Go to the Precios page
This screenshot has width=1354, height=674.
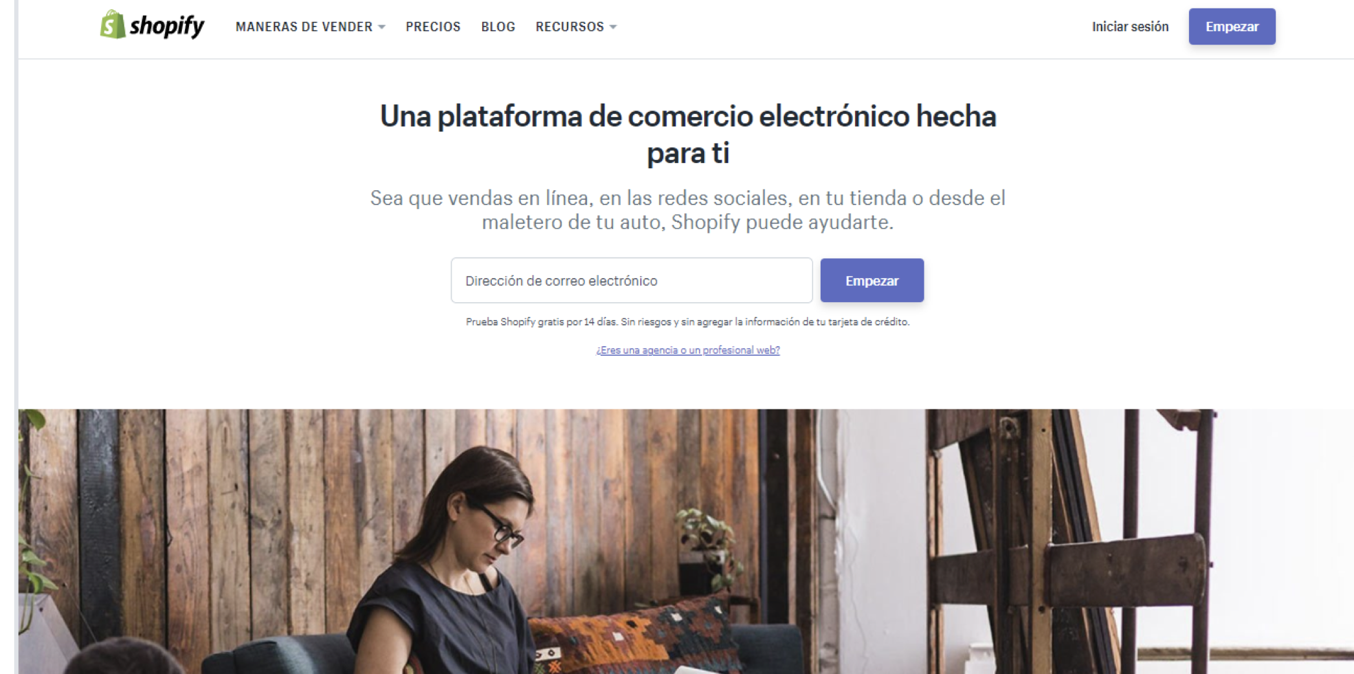click(433, 27)
